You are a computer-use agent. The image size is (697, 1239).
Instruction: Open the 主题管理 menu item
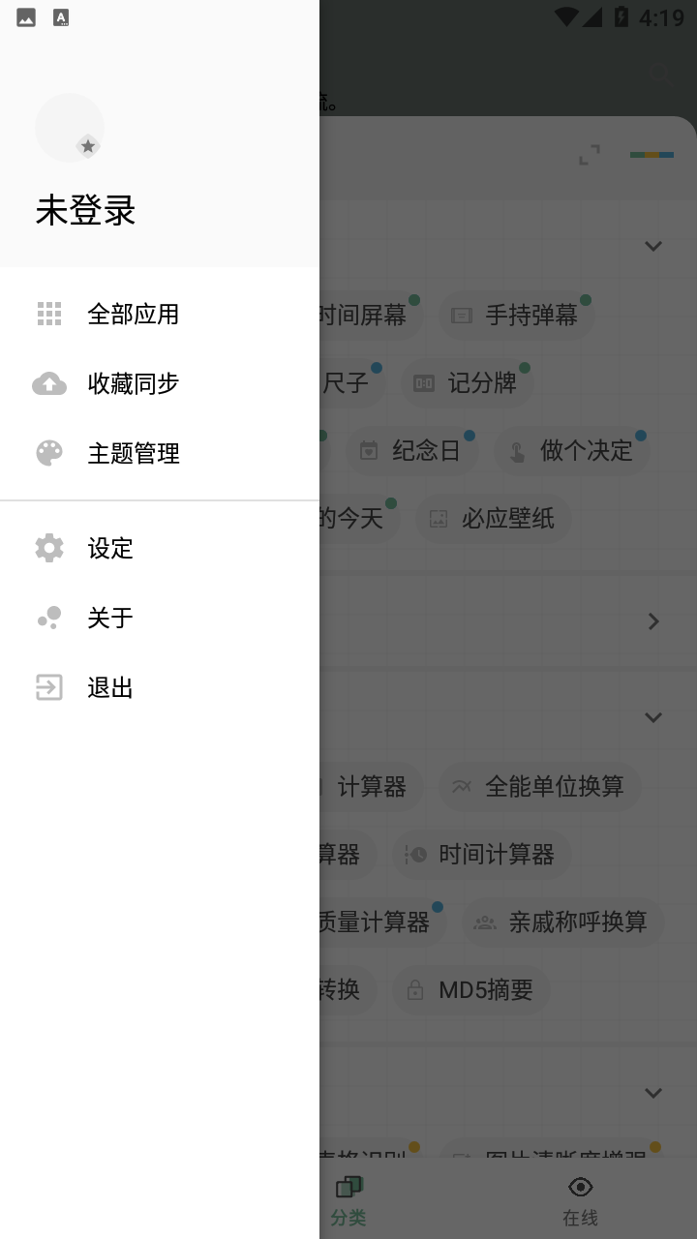pos(160,453)
